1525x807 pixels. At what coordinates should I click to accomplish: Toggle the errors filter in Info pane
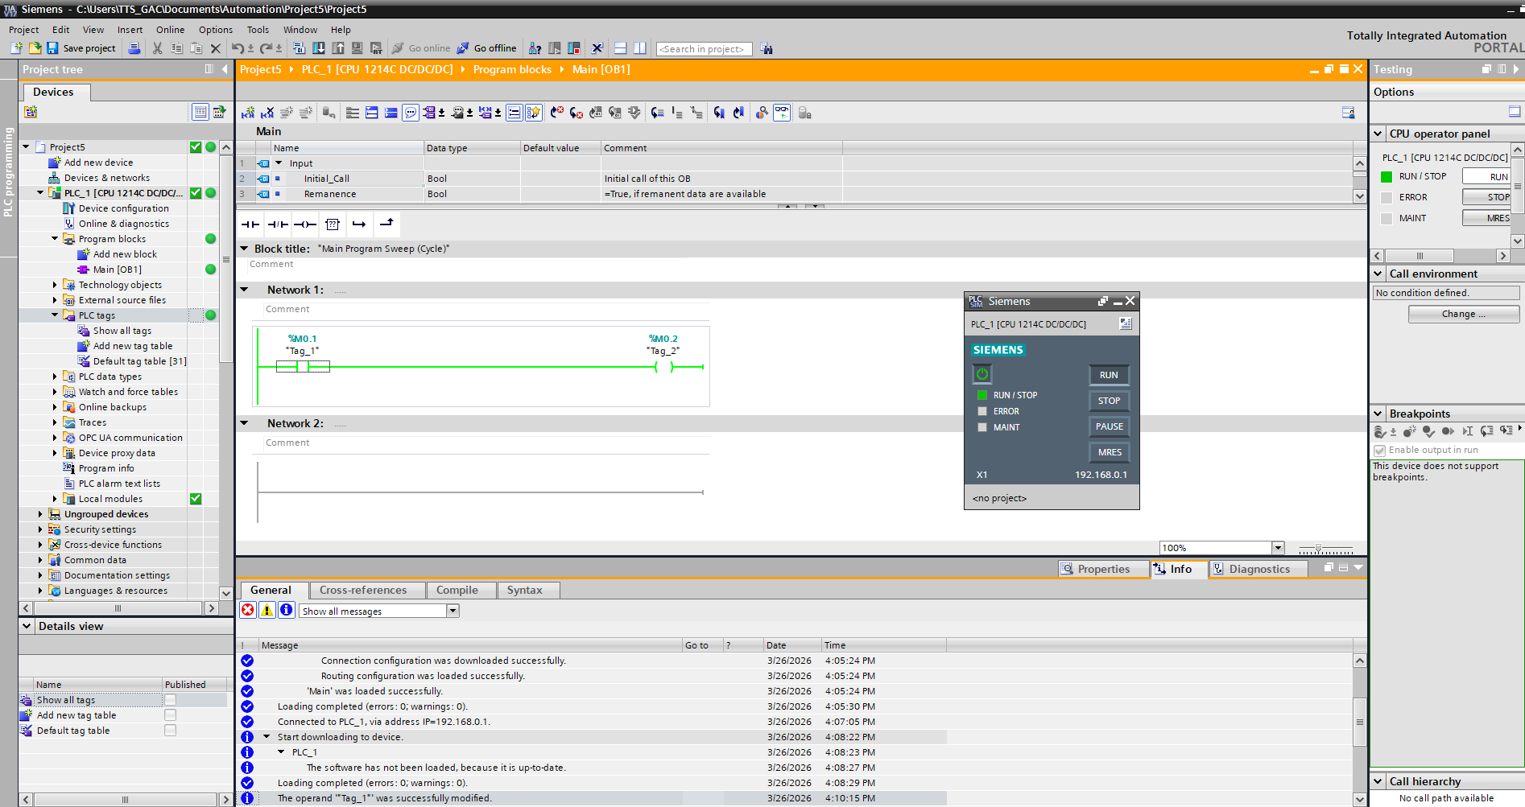click(248, 611)
